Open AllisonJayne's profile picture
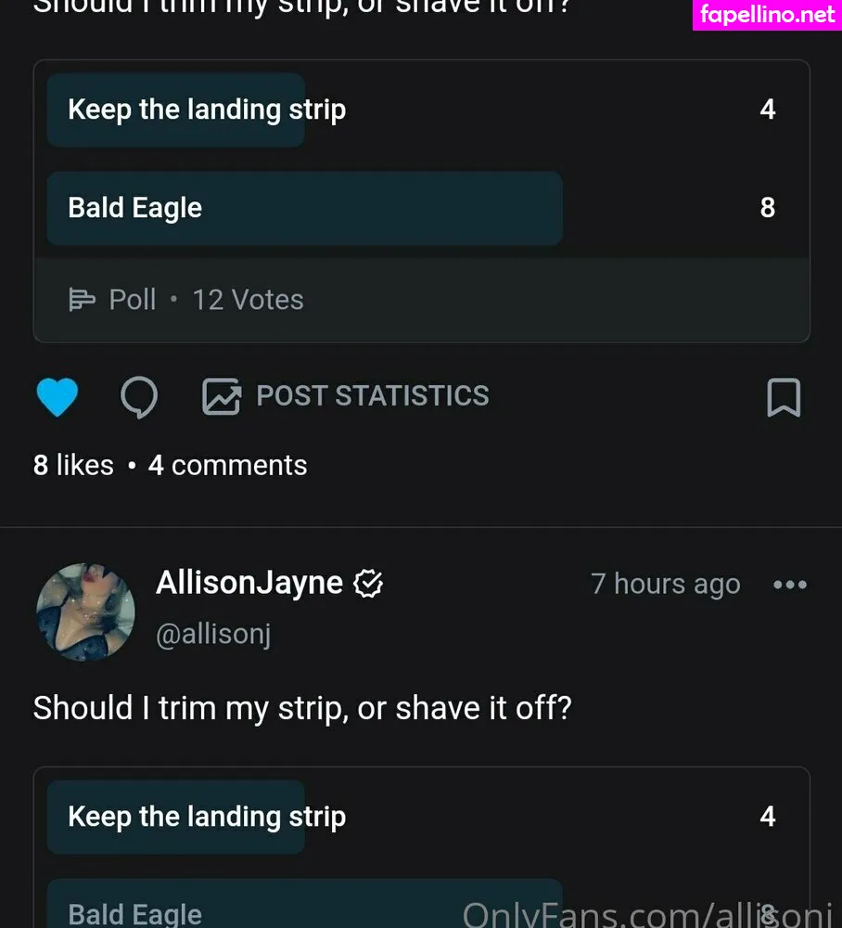 pos(85,612)
